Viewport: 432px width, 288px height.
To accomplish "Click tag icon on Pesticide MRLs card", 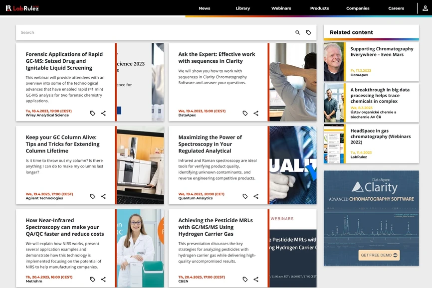I will (245, 279).
